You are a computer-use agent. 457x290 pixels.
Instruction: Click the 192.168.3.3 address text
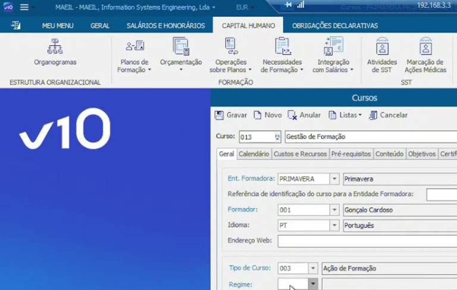[434, 5]
